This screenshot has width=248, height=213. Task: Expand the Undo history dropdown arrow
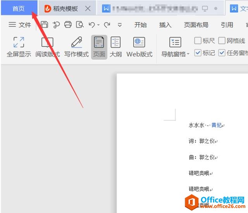(x=98, y=25)
